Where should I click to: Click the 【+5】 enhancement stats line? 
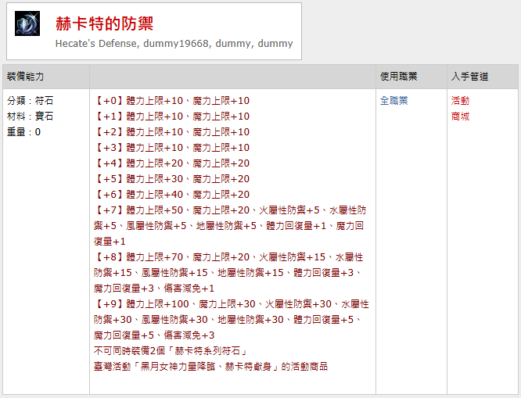tap(171, 179)
